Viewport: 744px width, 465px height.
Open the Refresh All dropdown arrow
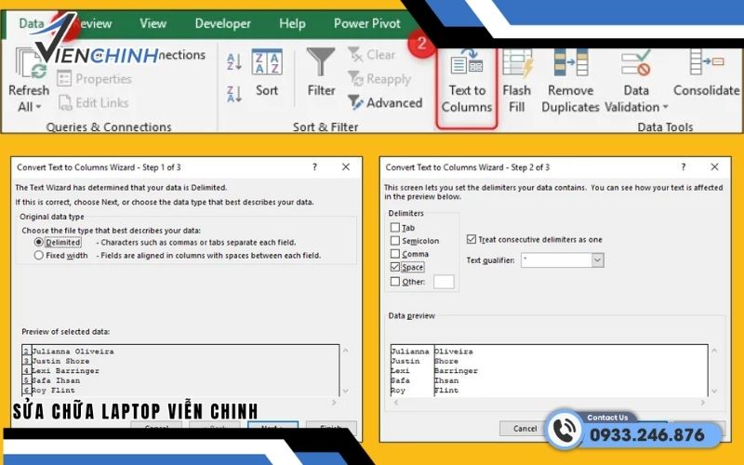(38, 107)
